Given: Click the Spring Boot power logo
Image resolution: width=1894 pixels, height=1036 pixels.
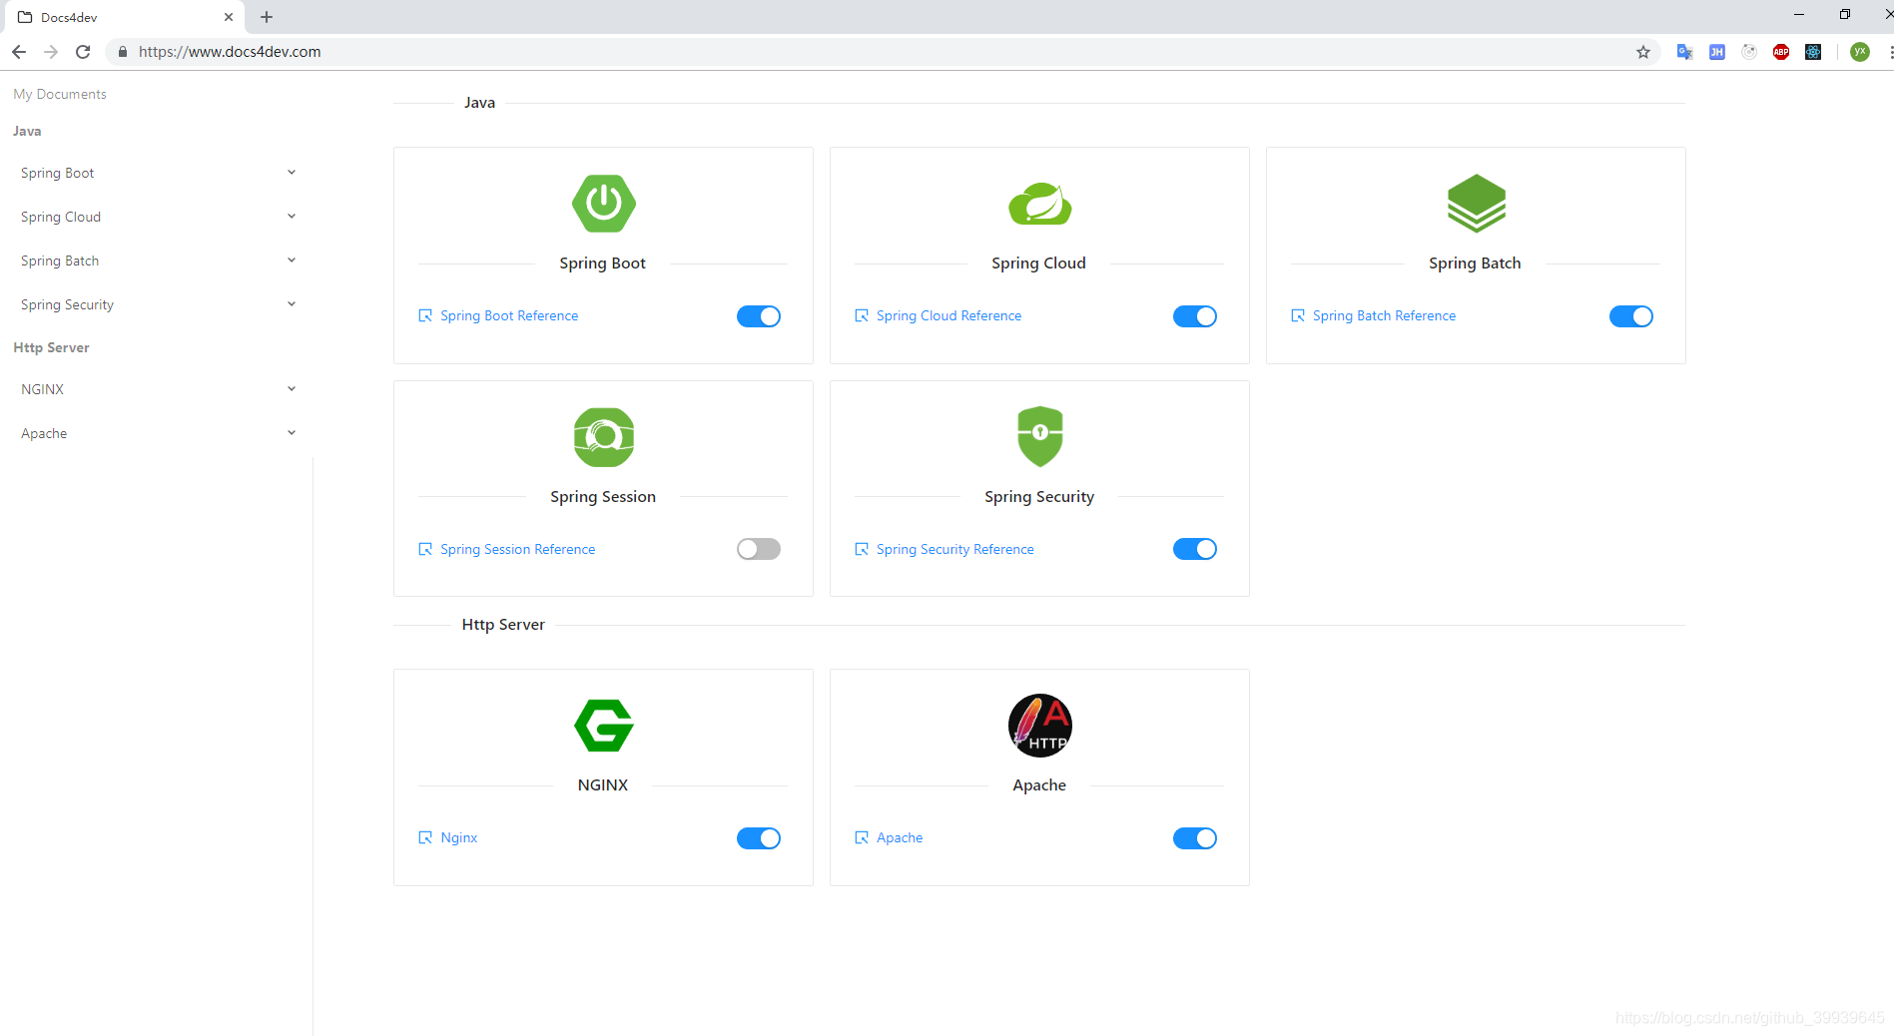Looking at the screenshot, I should pyautogui.click(x=603, y=204).
